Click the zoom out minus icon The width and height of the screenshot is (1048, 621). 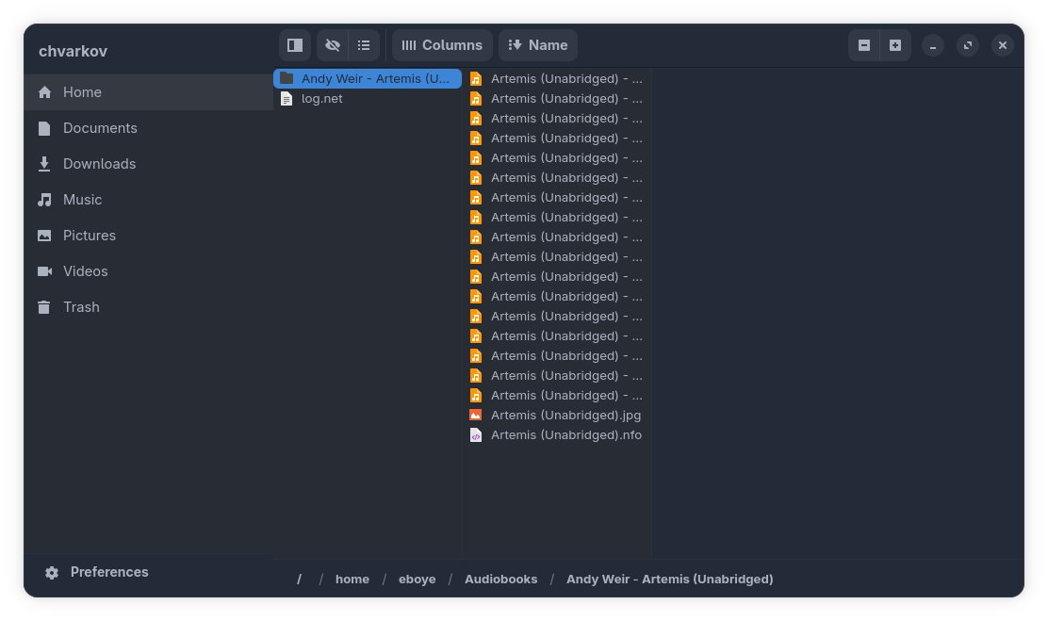(x=864, y=45)
